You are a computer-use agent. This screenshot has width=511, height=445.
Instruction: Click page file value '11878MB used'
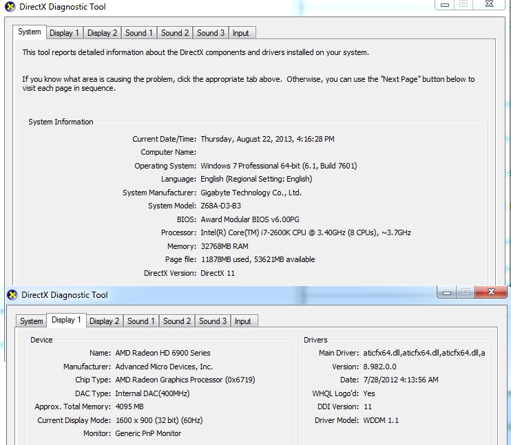click(x=225, y=259)
